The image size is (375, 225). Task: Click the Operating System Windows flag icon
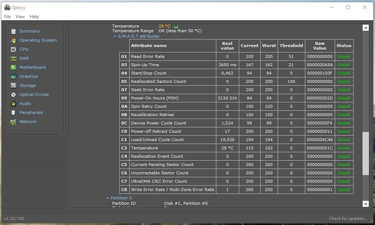tap(13, 40)
